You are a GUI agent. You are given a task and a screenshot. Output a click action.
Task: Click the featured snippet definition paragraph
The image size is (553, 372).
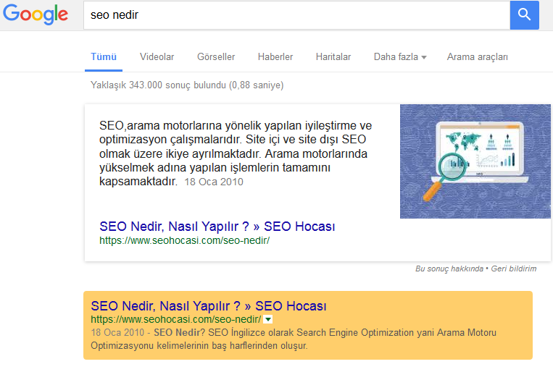pos(236,153)
